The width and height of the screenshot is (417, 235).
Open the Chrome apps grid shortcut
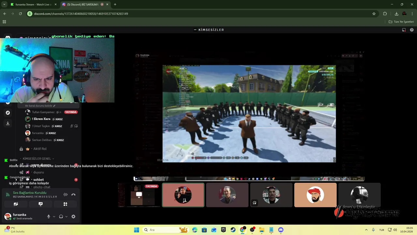[x=4, y=22]
